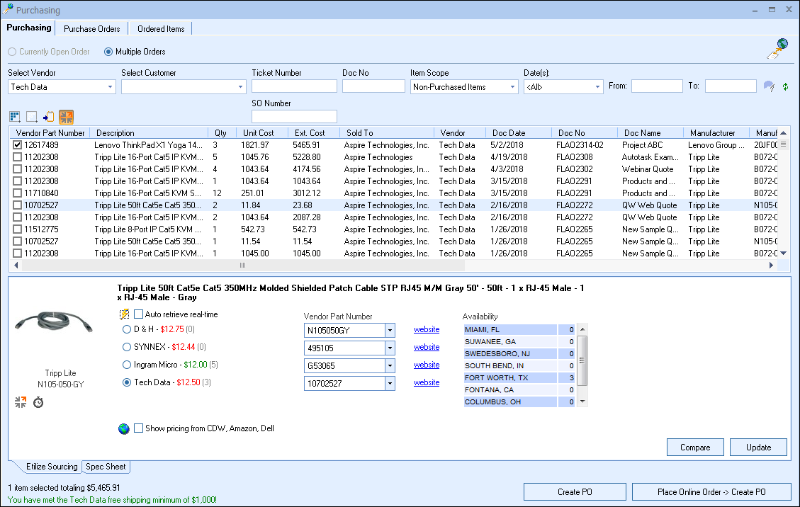800x507 pixels.
Task: Check the box for part 11512775
Action: click(17, 229)
